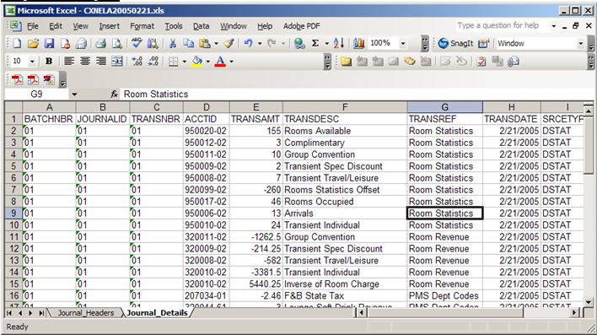Click the Fill Color bucket icon
The height and width of the screenshot is (335, 597).
(196, 62)
